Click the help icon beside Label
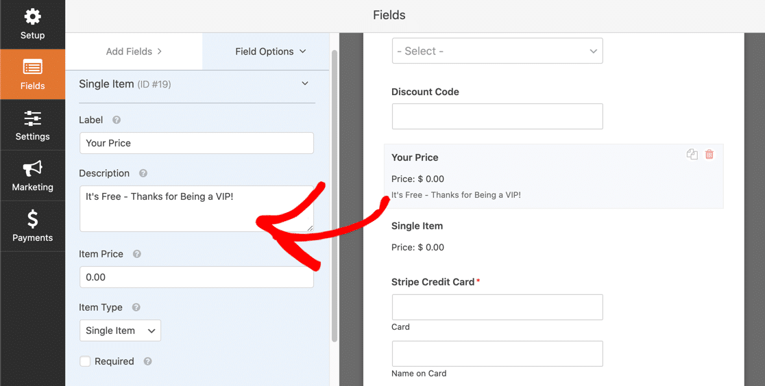Viewport: 765px width, 386px height. (x=117, y=120)
